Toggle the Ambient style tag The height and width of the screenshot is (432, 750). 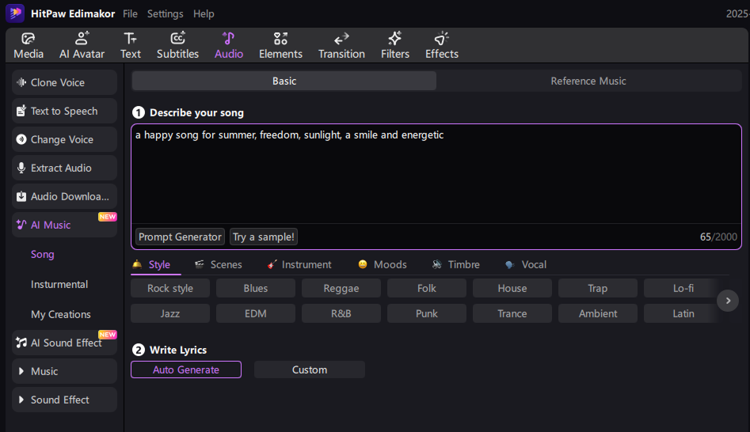coord(598,313)
